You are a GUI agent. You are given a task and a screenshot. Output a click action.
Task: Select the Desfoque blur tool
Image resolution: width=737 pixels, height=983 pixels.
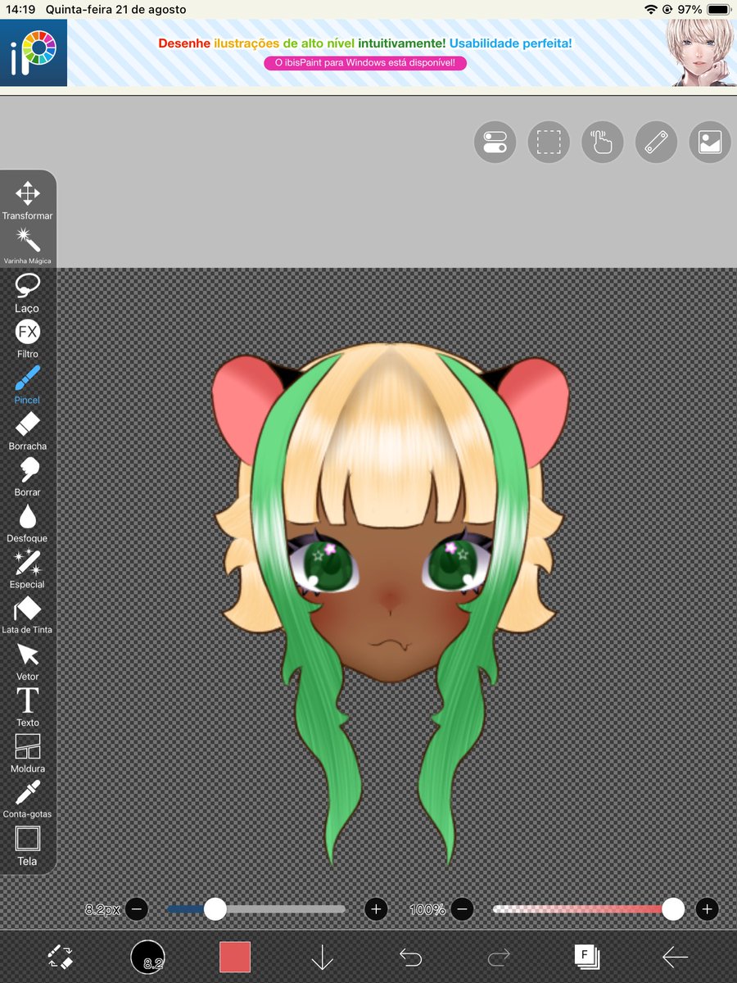pos(27,523)
